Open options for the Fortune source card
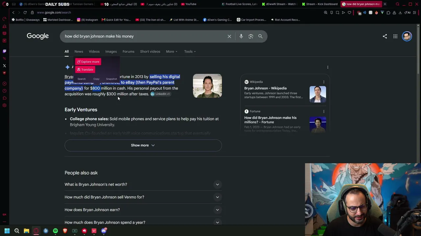 point(324,111)
